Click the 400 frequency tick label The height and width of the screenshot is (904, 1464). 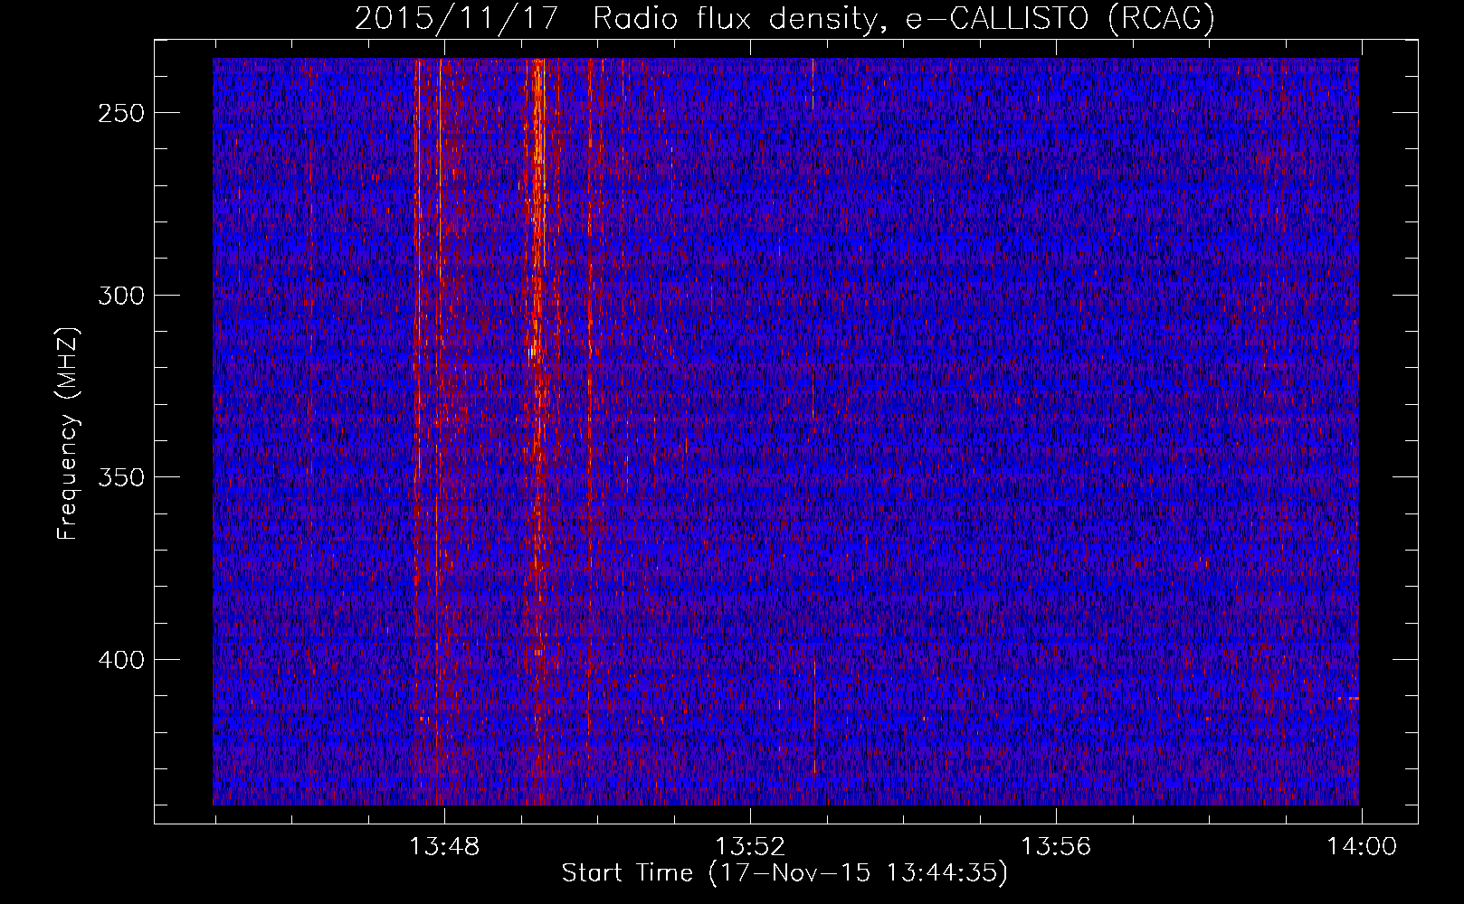click(x=121, y=660)
